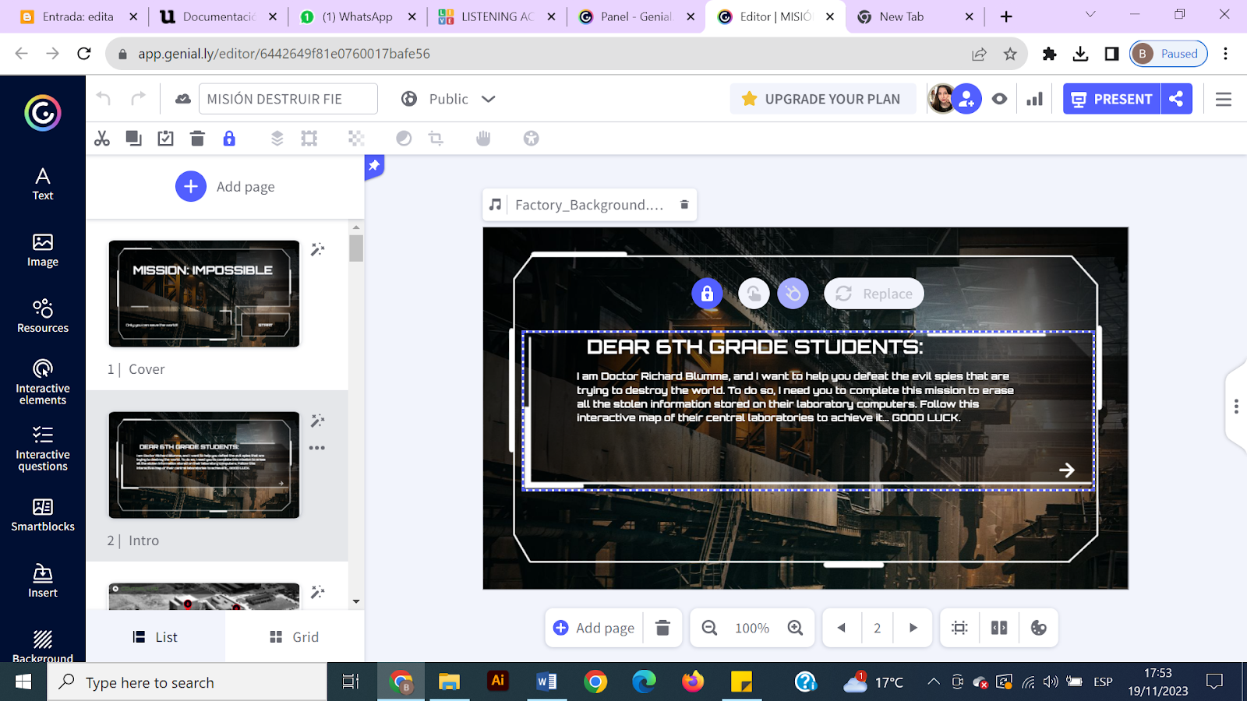This screenshot has width=1247, height=701.
Task: Open the statistics bar chart icon
Action: (1034, 99)
